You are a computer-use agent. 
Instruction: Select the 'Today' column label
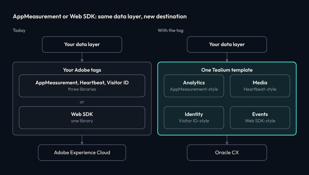pyautogui.click(x=19, y=30)
